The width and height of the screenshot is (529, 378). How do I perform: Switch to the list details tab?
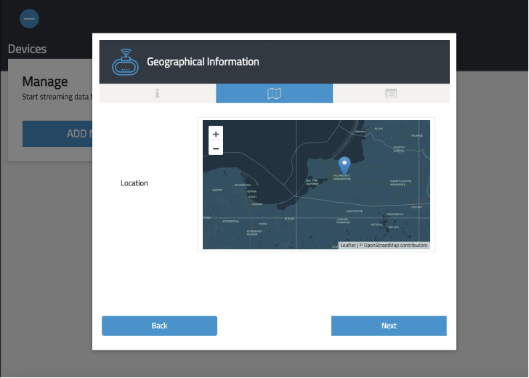click(391, 93)
